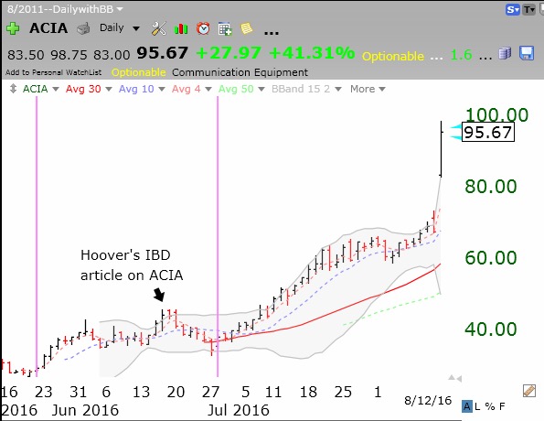Click the yellow Optionable label under price
The height and width of the screenshot is (421, 544).
click(x=138, y=72)
